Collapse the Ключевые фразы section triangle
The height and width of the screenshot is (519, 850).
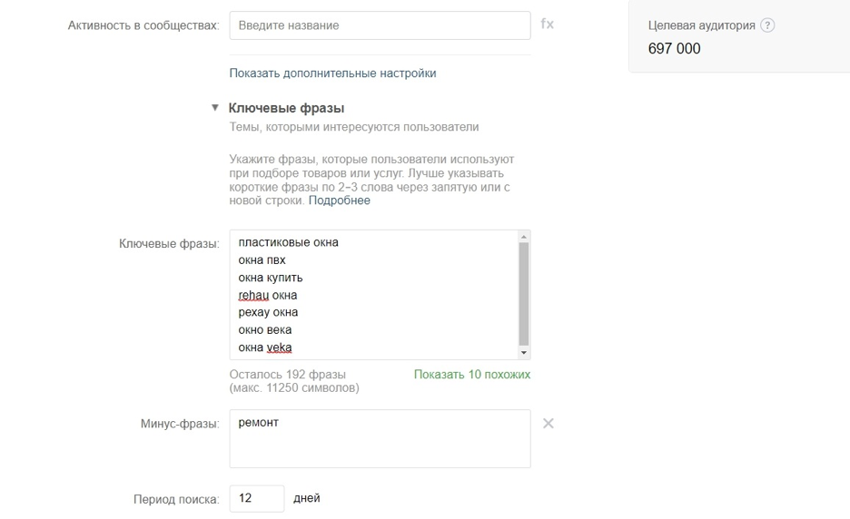pyautogui.click(x=215, y=108)
